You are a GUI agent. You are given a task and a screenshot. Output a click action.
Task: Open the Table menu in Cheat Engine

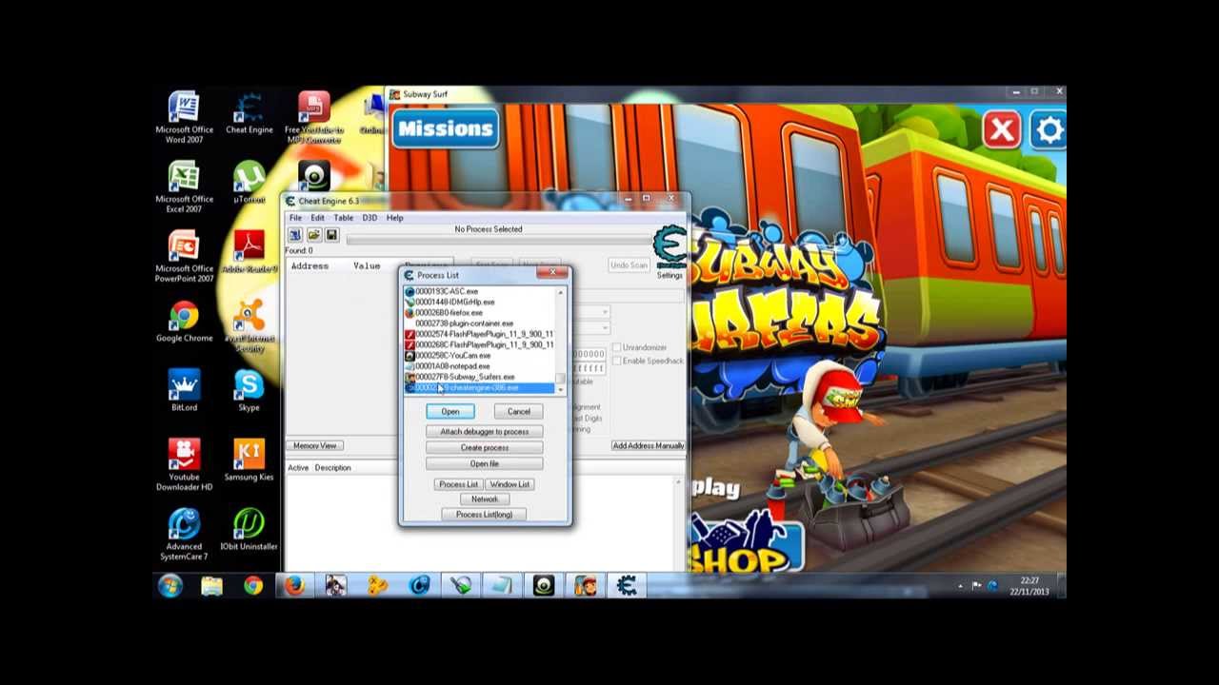pyautogui.click(x=343, y=218)
